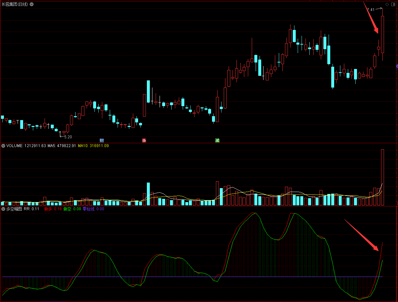
Task: Expand the 多空幅图 indicator dropdown arrow
Action: pyautogui.click(x=3, y=209)
